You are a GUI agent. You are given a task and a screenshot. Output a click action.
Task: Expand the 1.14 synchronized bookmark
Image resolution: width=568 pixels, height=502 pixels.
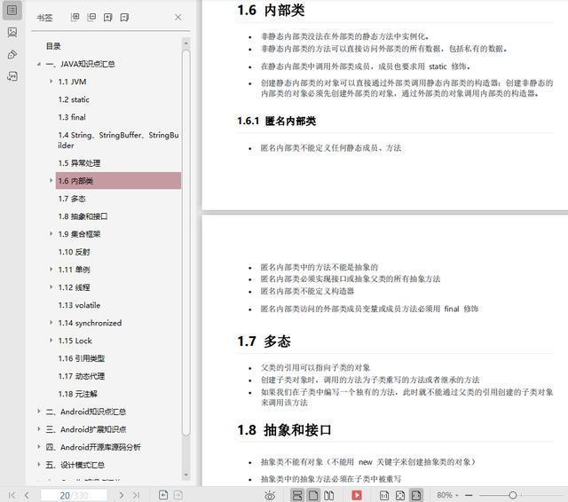pyautogui.click(x=51, y=323)
